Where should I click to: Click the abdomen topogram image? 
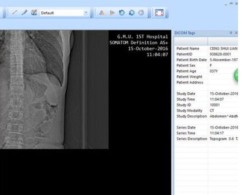point(54,89)
